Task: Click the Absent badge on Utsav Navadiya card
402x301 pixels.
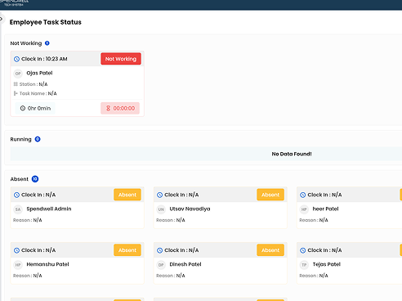Action: click(270, 195)
